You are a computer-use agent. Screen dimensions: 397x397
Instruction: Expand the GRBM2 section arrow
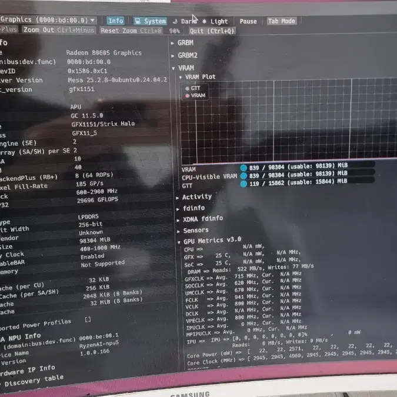pyautogui.click(x=173, y=56)
